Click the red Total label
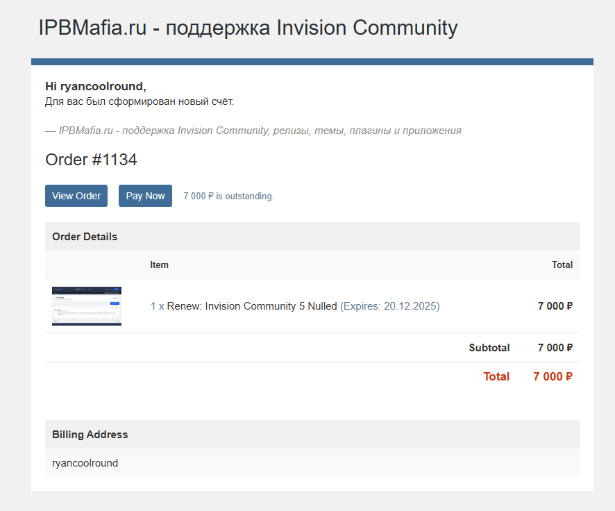 click(x=496, y=377)
